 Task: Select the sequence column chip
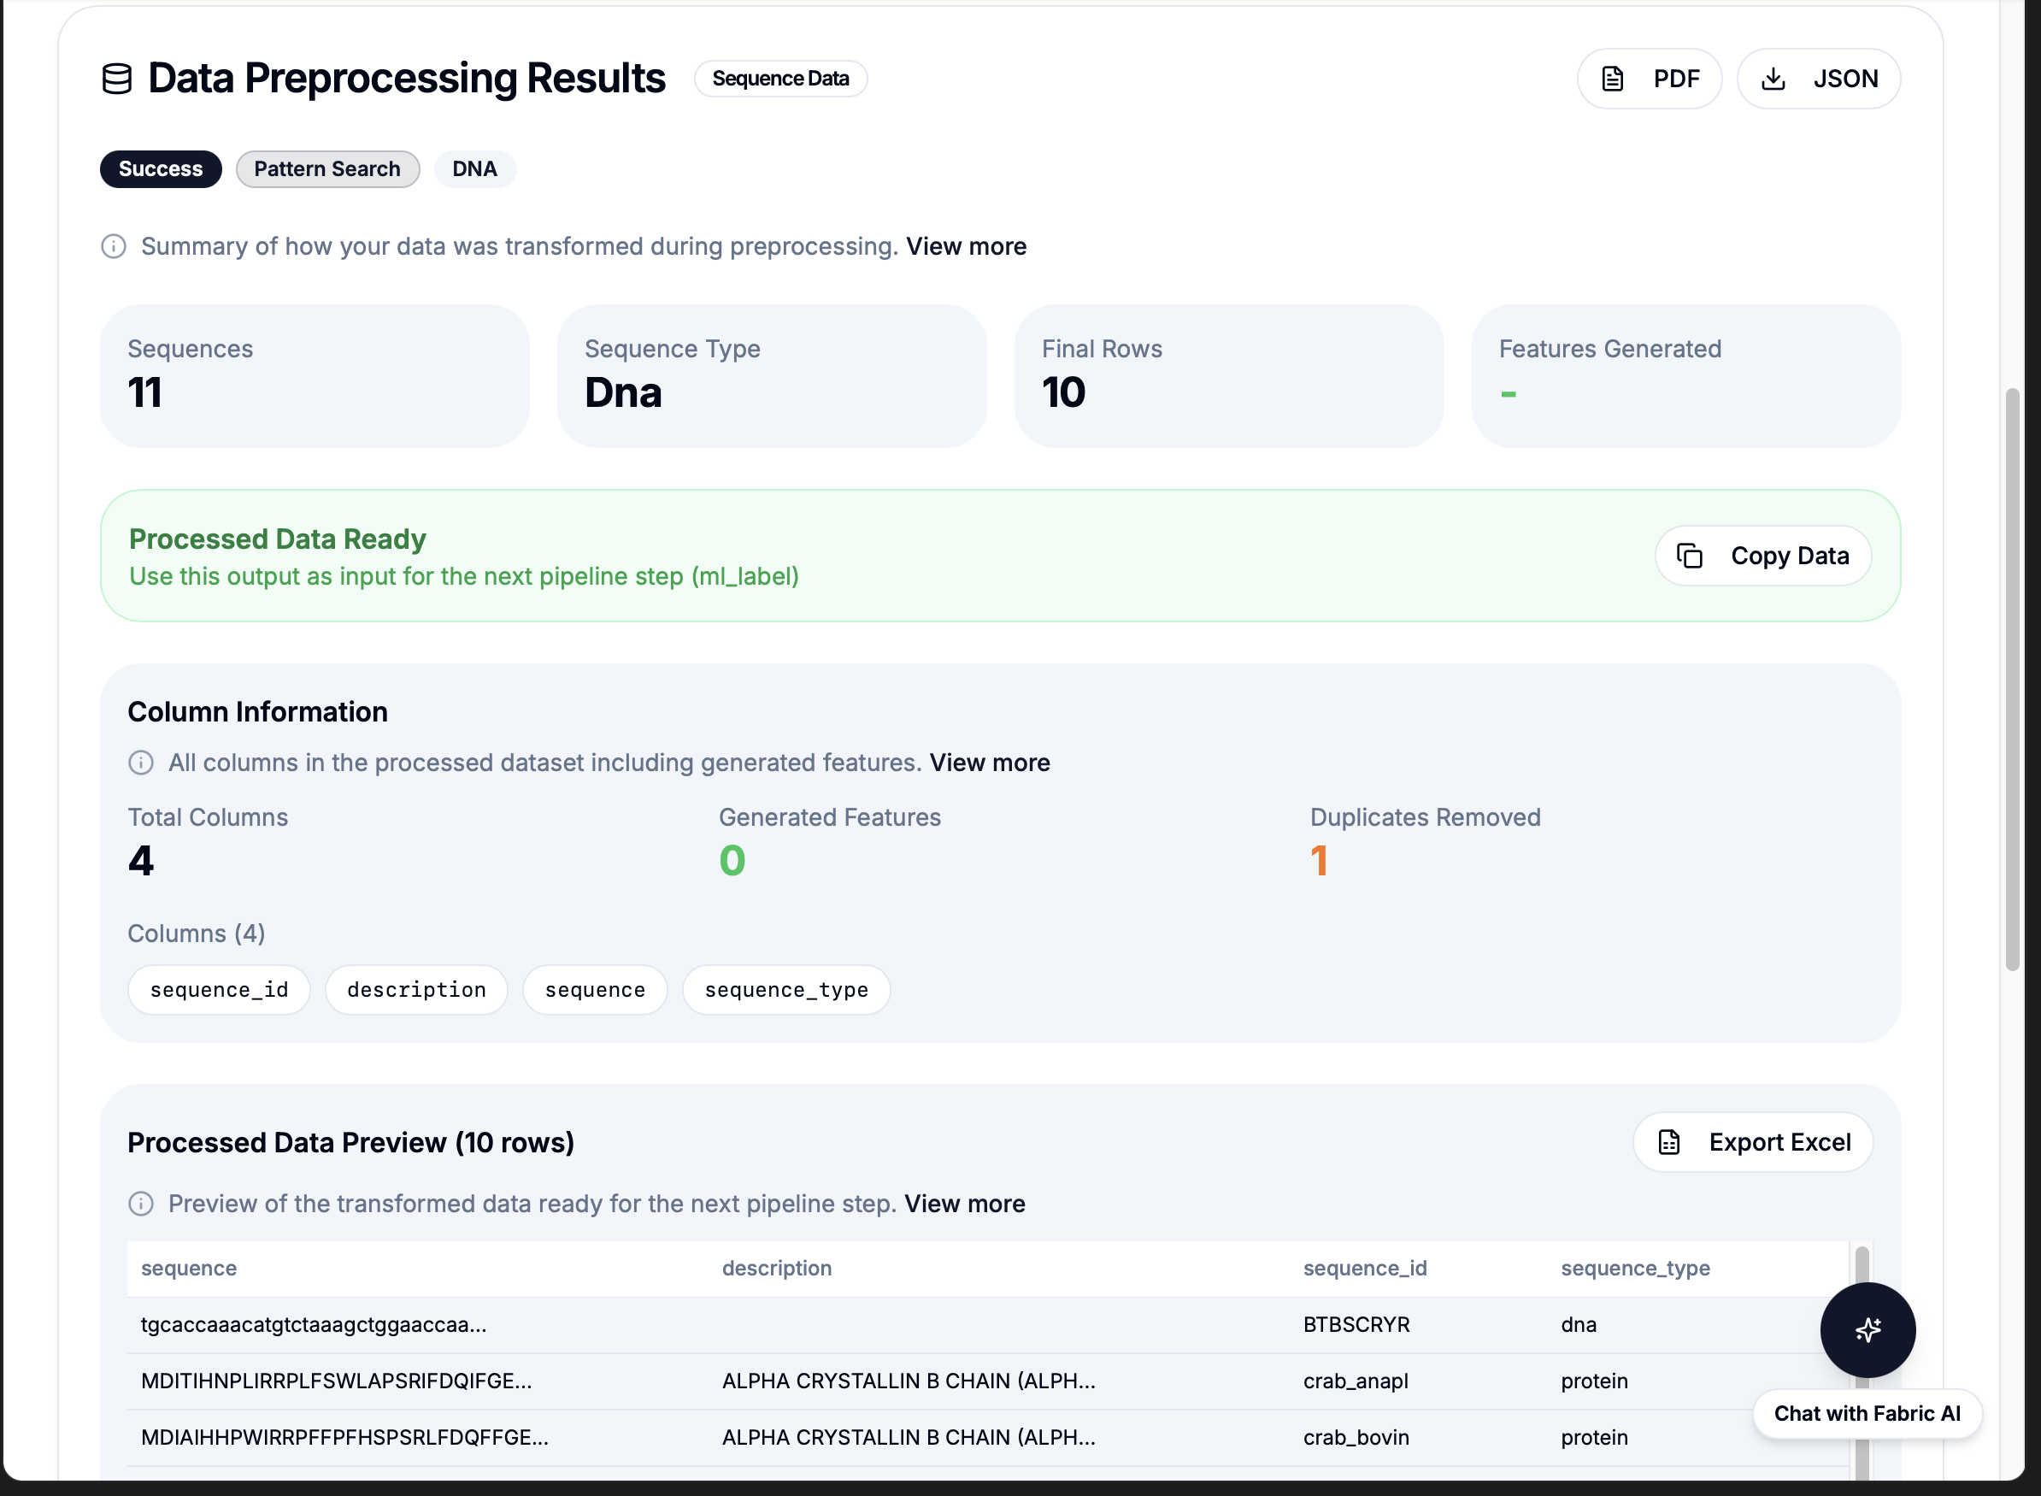(595, 990)
